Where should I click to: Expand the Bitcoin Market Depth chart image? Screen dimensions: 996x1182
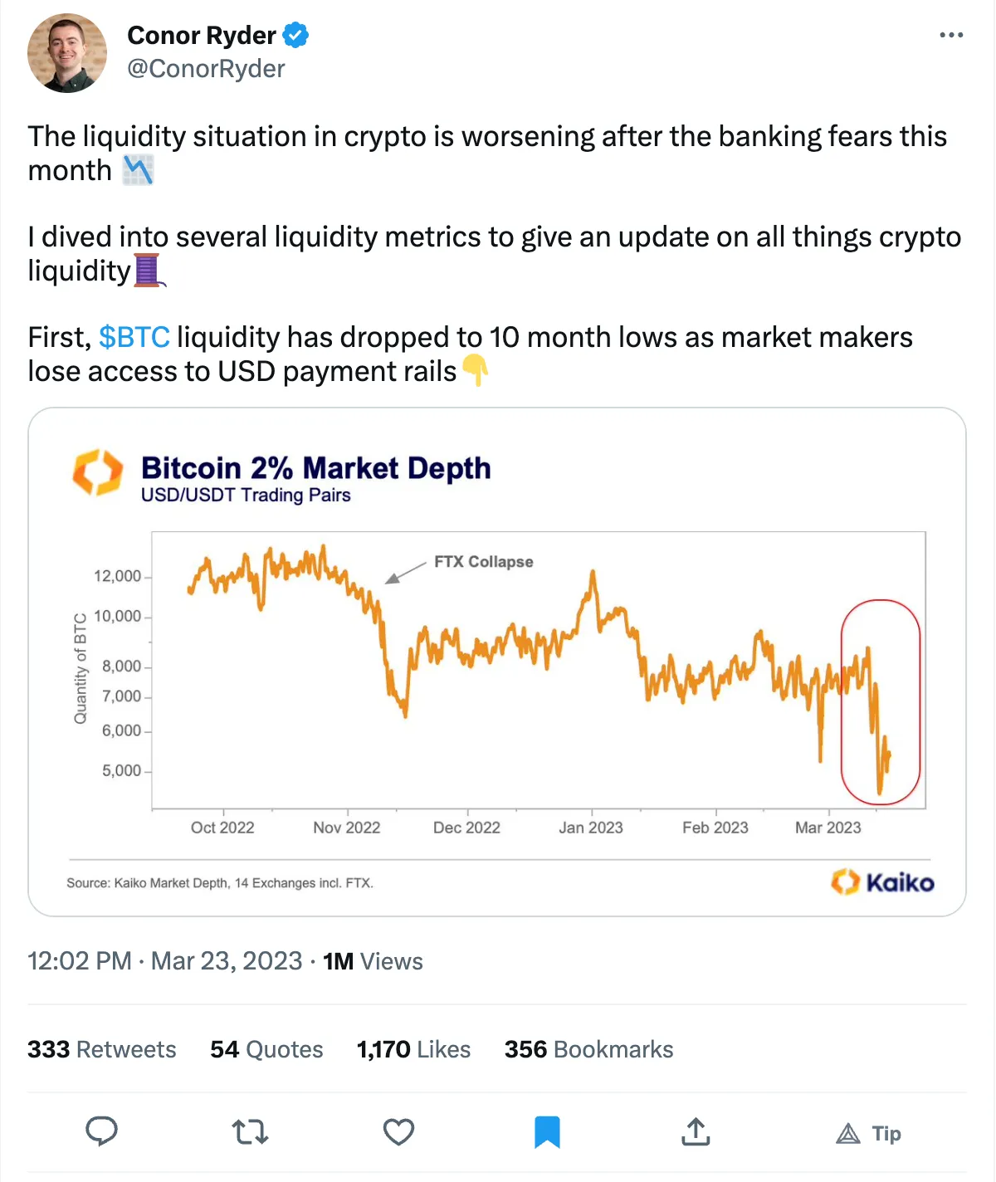pos(497,662)
